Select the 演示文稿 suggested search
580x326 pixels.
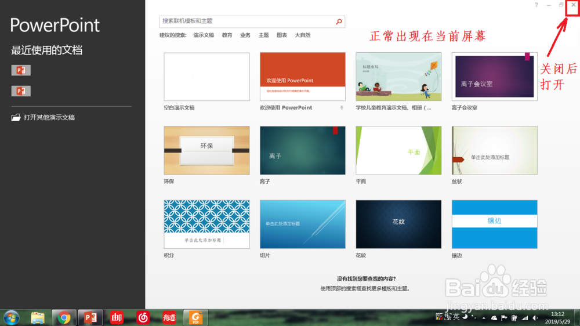tap(204, 35)
